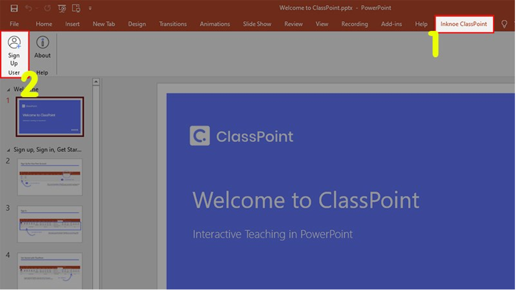This screenshot has height=290, width=516.
Task: Select the Animations ribbon tab
Action: click(215, 24)
